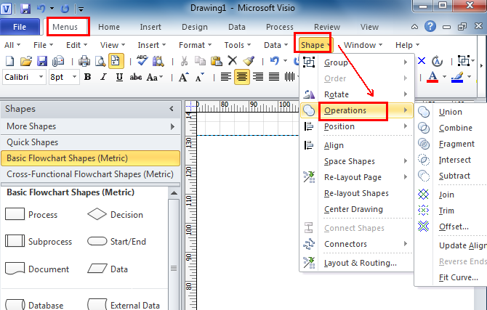Collapse the Shapes pane arrow
The height and width of the screenshot is (310, 487).
tap(172, 109)
